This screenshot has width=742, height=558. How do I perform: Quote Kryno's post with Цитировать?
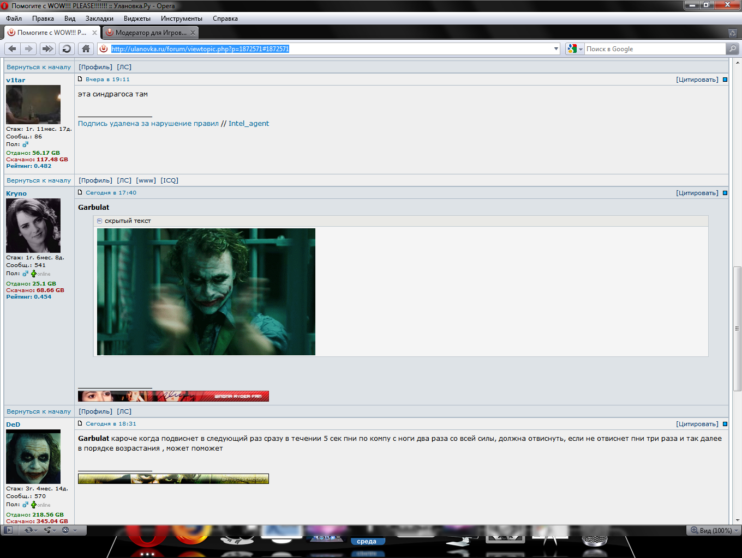click(697, 193)
